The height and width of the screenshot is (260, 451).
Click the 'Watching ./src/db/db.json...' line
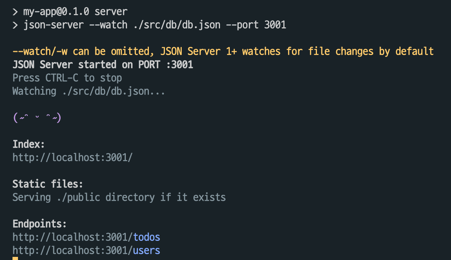tap(89, 91)
